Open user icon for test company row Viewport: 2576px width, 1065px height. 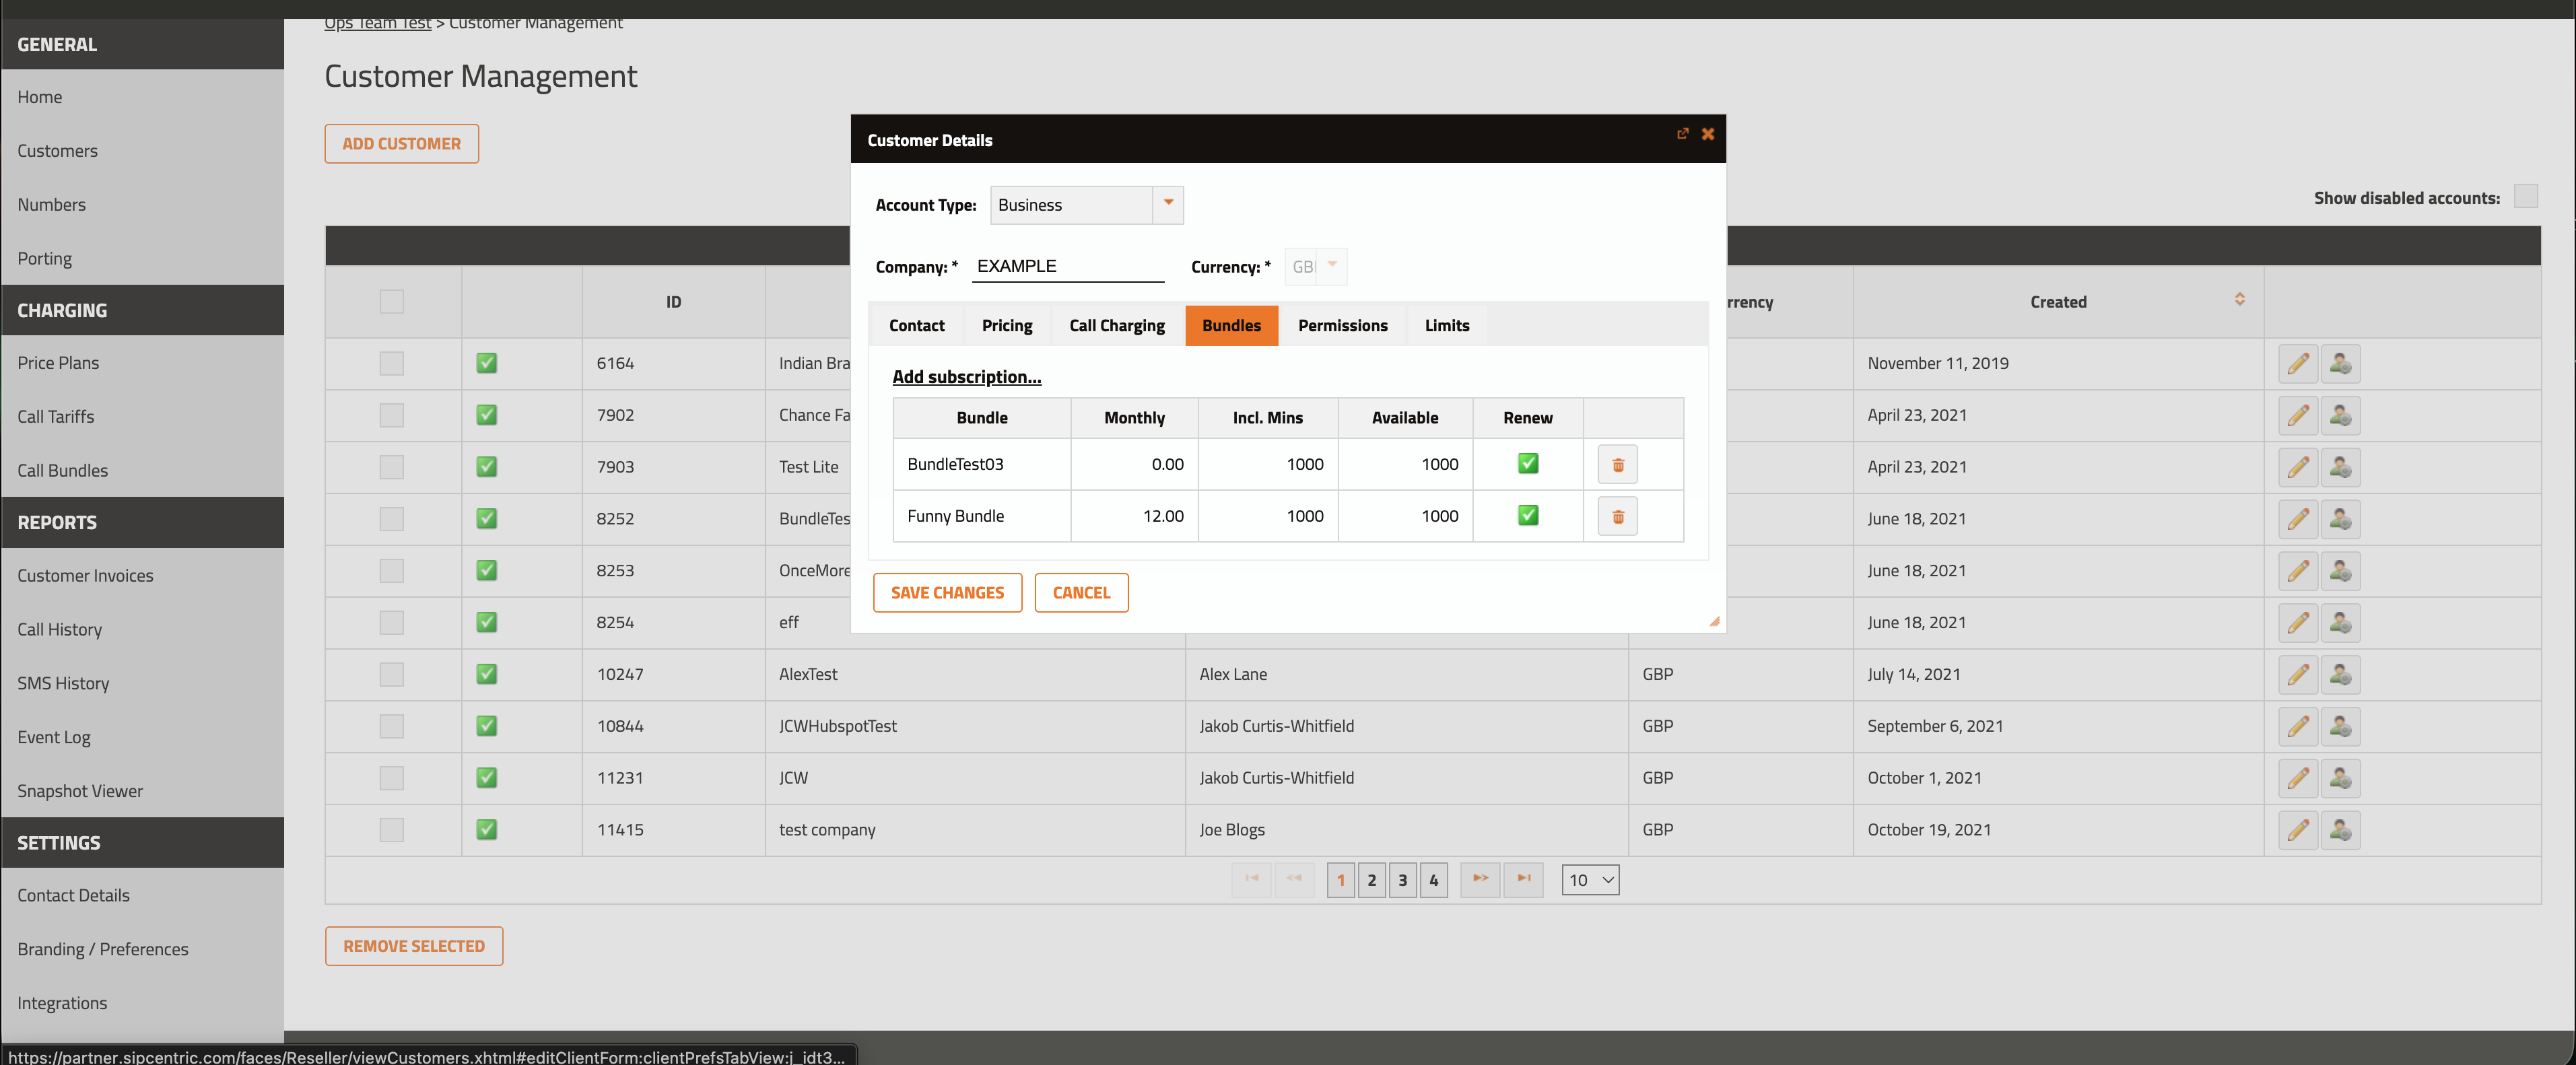point(2340,830)
